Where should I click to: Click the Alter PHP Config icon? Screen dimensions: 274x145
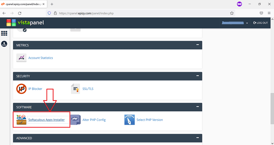75,120
